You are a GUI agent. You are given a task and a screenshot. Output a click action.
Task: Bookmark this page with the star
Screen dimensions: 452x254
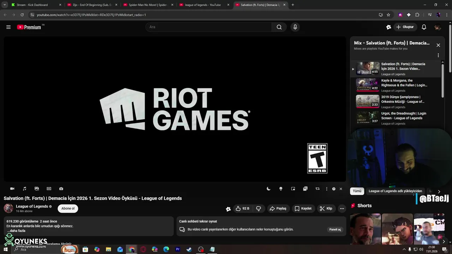[388, 15]
